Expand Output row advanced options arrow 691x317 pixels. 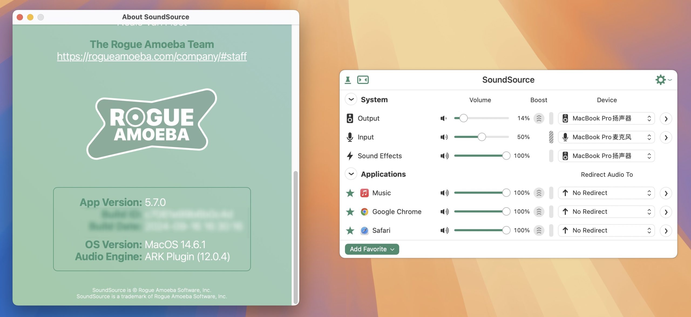(x=666, y=119)
